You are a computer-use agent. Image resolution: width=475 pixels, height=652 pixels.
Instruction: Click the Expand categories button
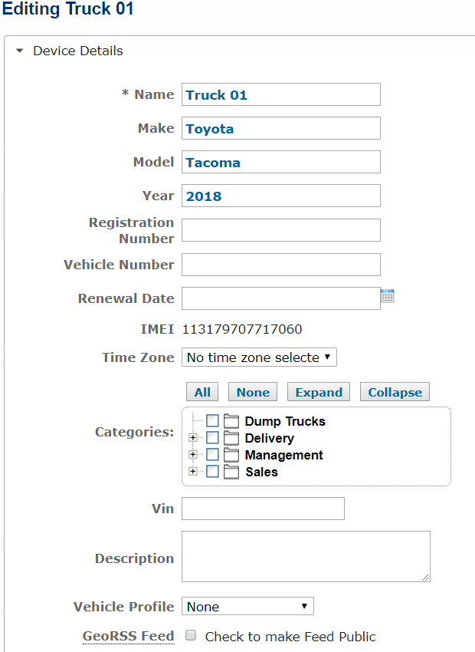click(319, 392)
